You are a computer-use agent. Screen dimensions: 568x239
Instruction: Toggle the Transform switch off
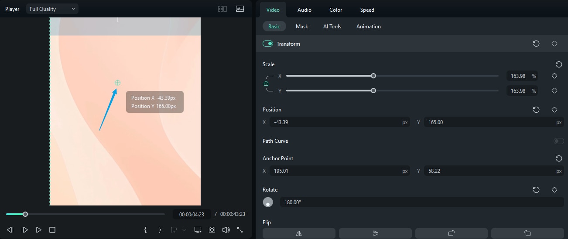tap(268, 44)
